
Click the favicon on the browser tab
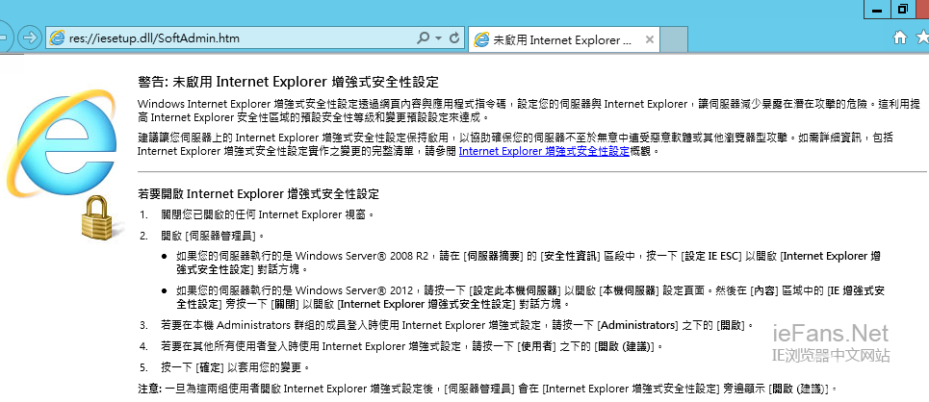(x=480, y=40)
